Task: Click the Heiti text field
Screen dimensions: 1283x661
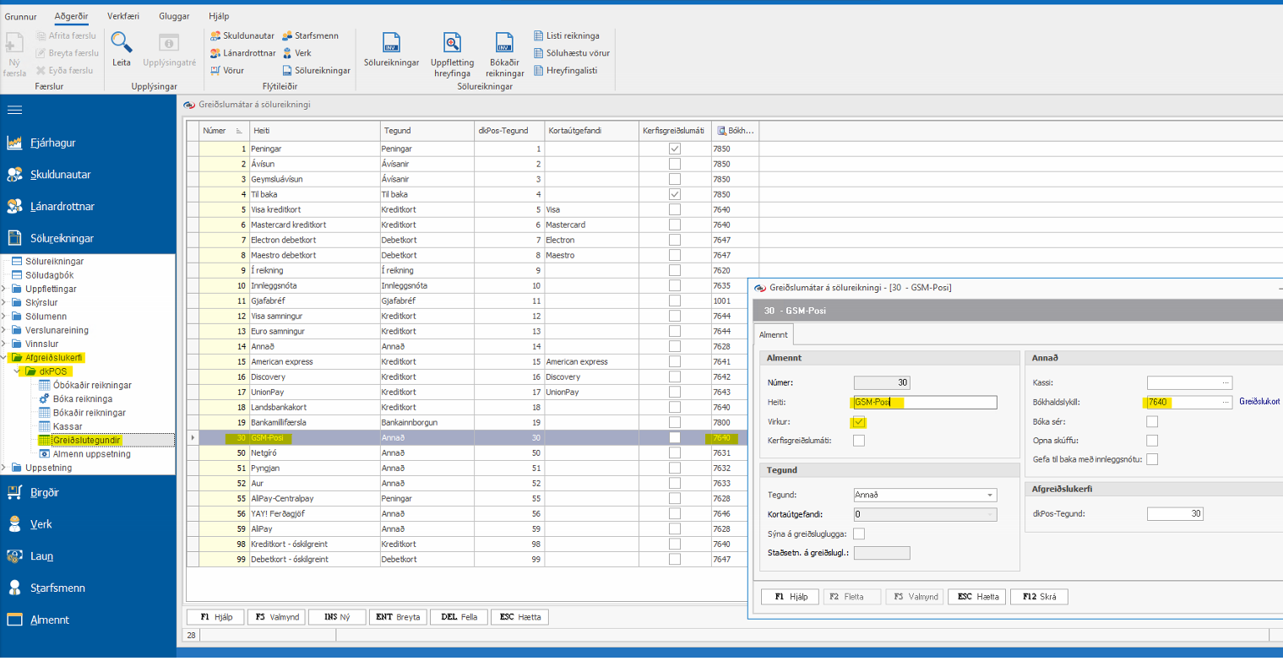Action: (925, 403)
